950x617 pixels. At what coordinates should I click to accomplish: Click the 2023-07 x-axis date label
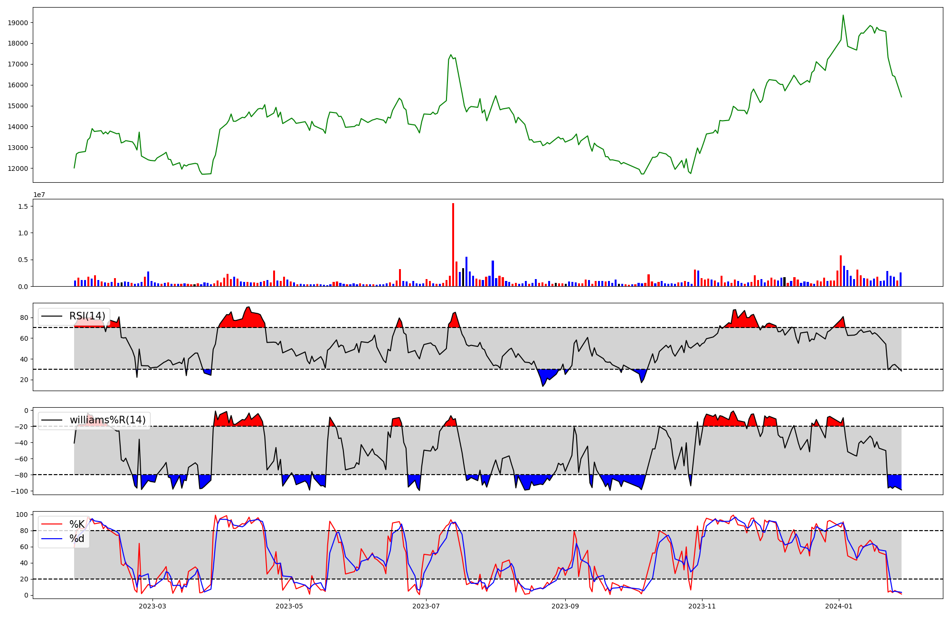pos(426,606)
